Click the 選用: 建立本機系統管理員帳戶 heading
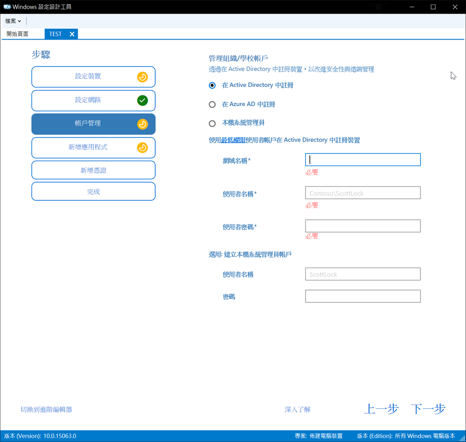This screenshot has width=466, height=442. coord(250,254)
